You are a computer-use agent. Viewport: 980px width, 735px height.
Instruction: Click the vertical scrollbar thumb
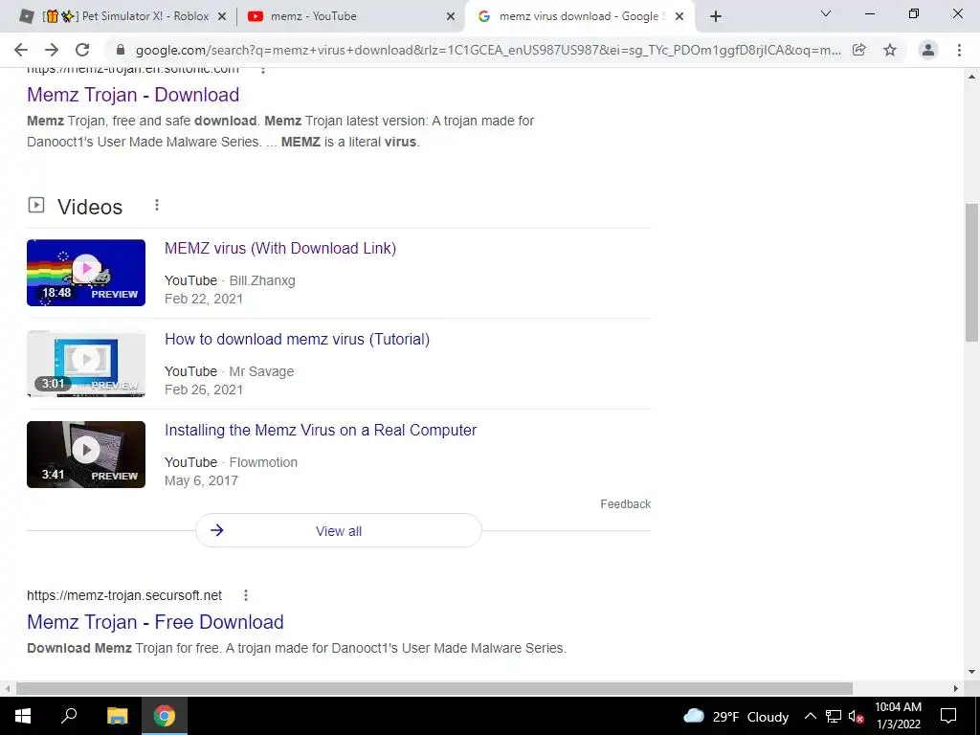pyautogui.click(x=971, y=272)
